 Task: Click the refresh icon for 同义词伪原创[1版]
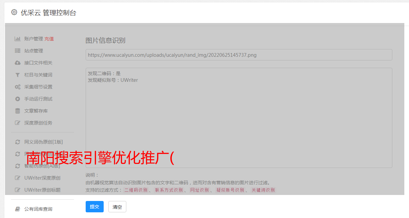[18, 142]
